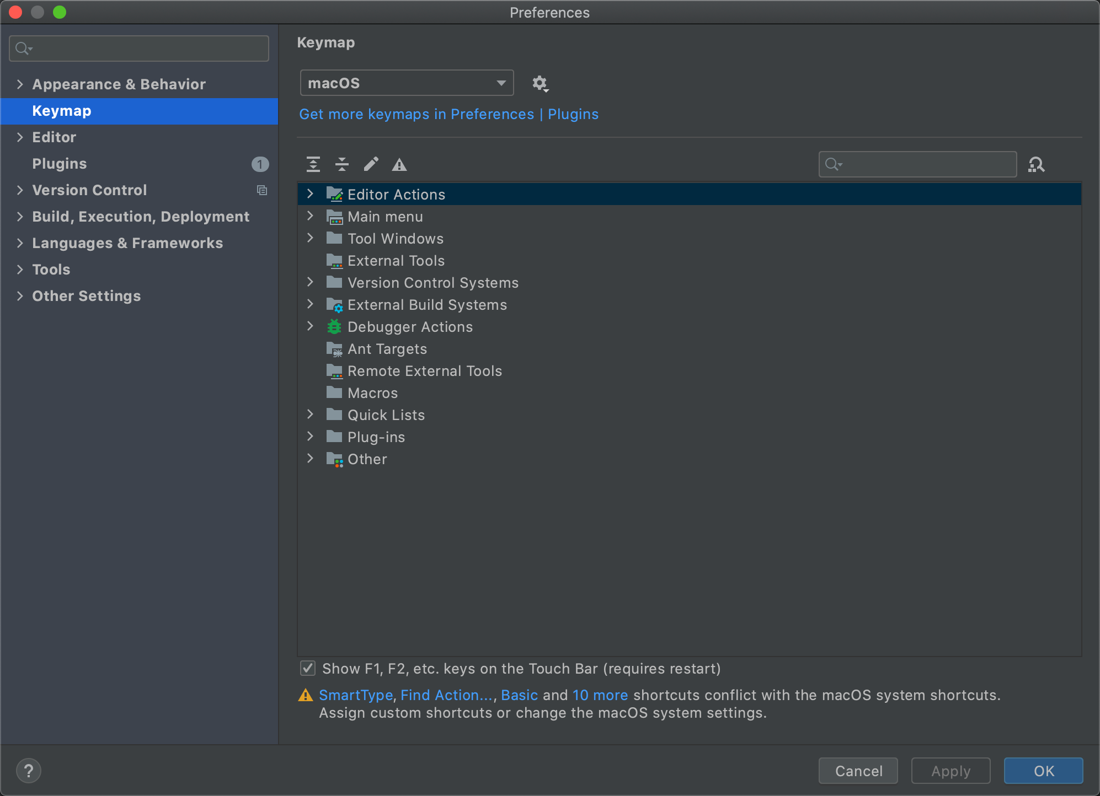The height and width of the screenshot is (796, 1100).
Task: Click Find Actions by Shortcut icon
Action: (x=1036, y=164)
